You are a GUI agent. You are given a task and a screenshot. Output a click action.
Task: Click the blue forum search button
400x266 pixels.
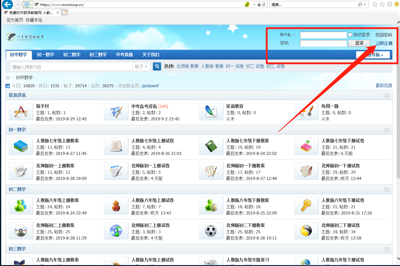(x=157, y=66)
